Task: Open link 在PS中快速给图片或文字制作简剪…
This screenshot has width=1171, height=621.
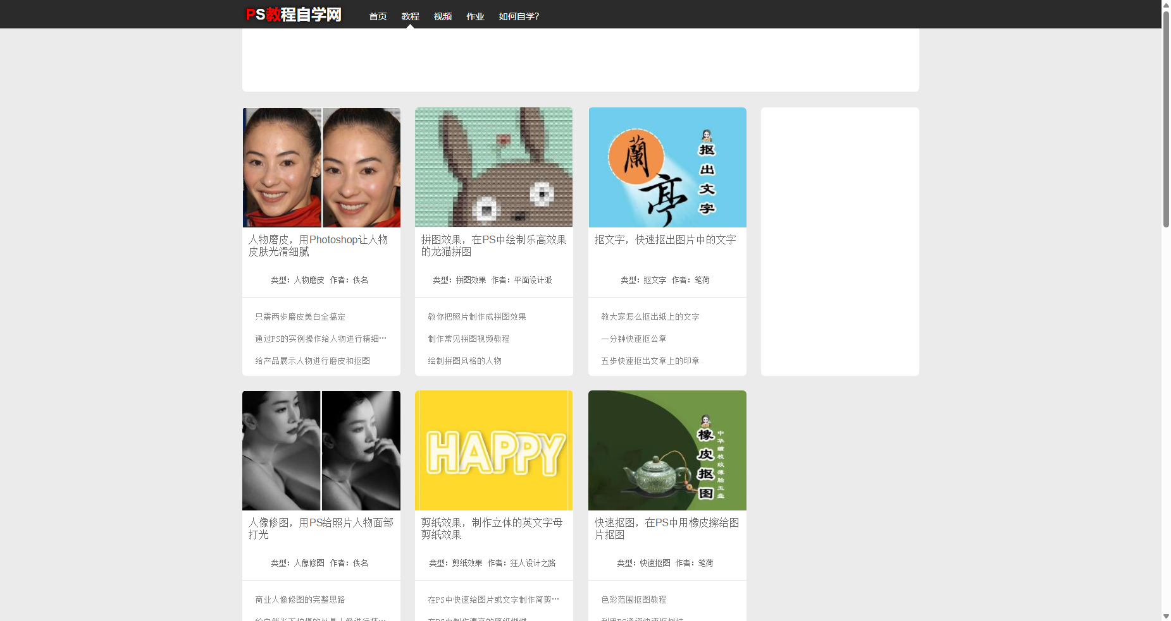Action: pos(493,600)
